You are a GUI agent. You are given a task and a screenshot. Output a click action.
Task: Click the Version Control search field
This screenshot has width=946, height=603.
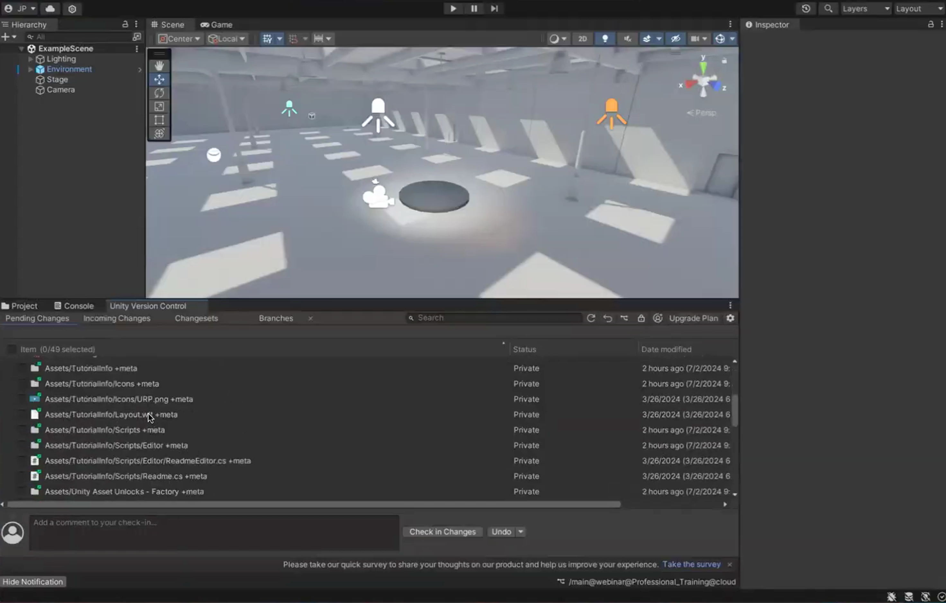(x=494, y=318)
